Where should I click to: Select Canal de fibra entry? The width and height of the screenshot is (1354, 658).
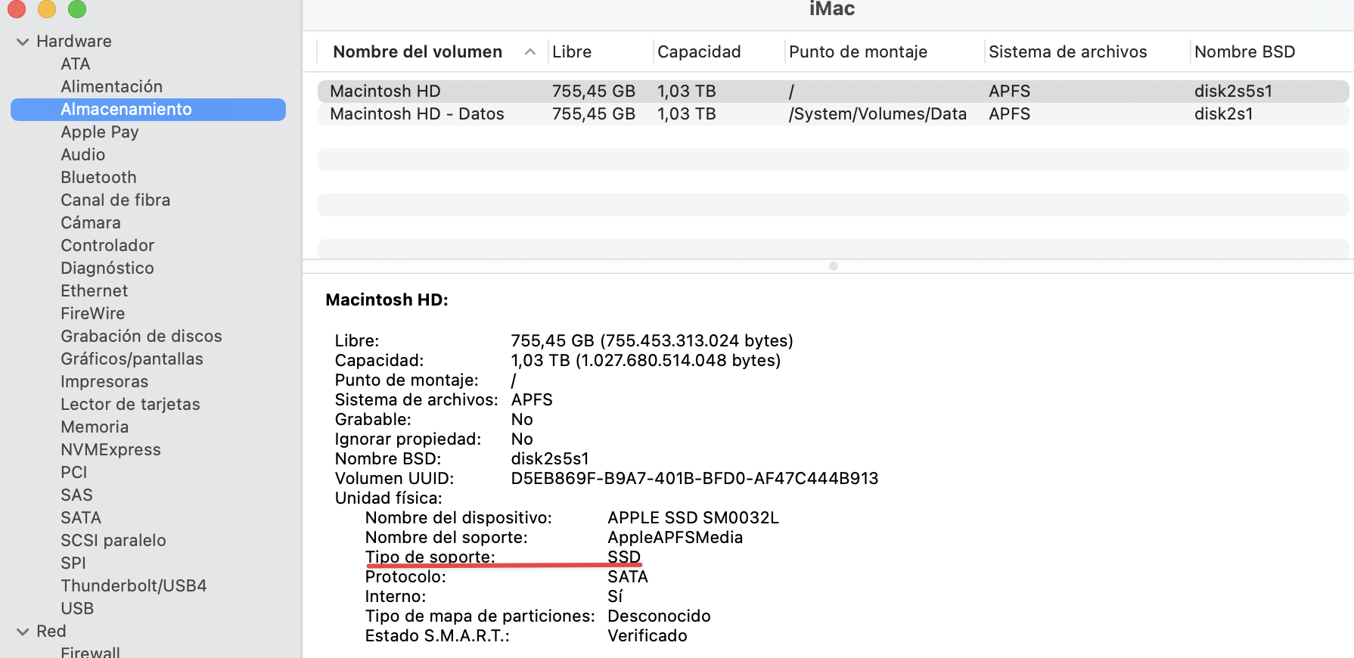(x=116, y=200)
